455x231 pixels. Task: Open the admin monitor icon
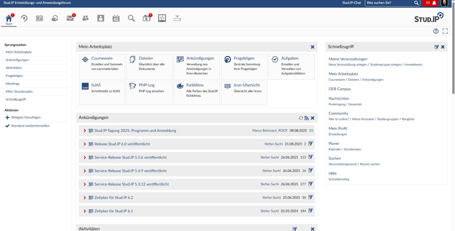click(162, 18)
